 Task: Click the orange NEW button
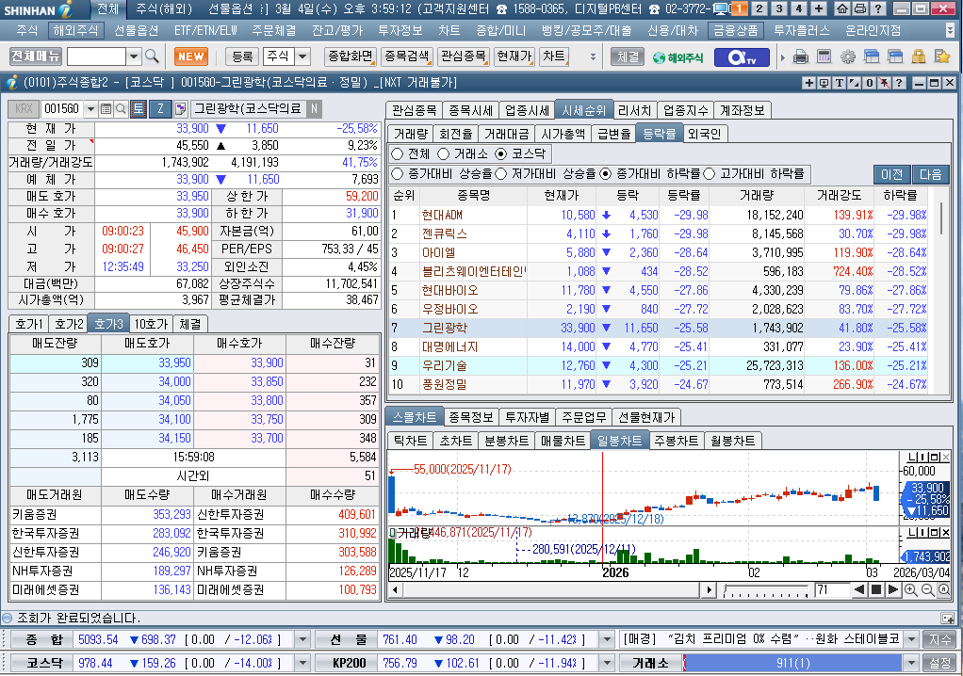(191, 56)
